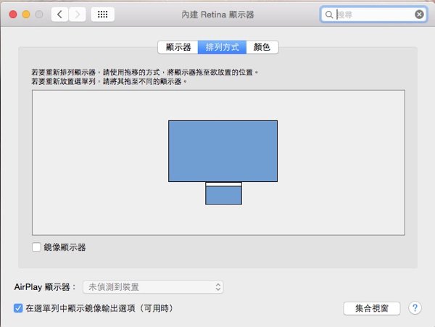Enable the 鏡像顯示器 checkbox
The width and height of the screenshot is (435, 327).
tap(37, 247)
